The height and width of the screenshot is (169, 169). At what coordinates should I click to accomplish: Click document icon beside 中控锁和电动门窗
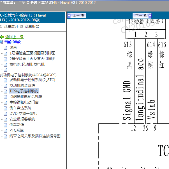pos(6,102)
